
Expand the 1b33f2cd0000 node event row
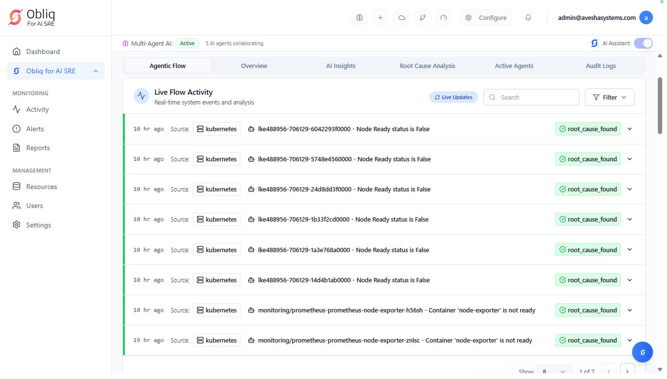pos(630,219)
